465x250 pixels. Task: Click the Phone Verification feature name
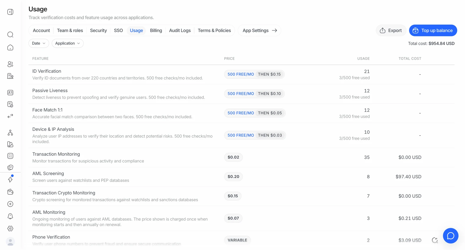click(51, 237)
